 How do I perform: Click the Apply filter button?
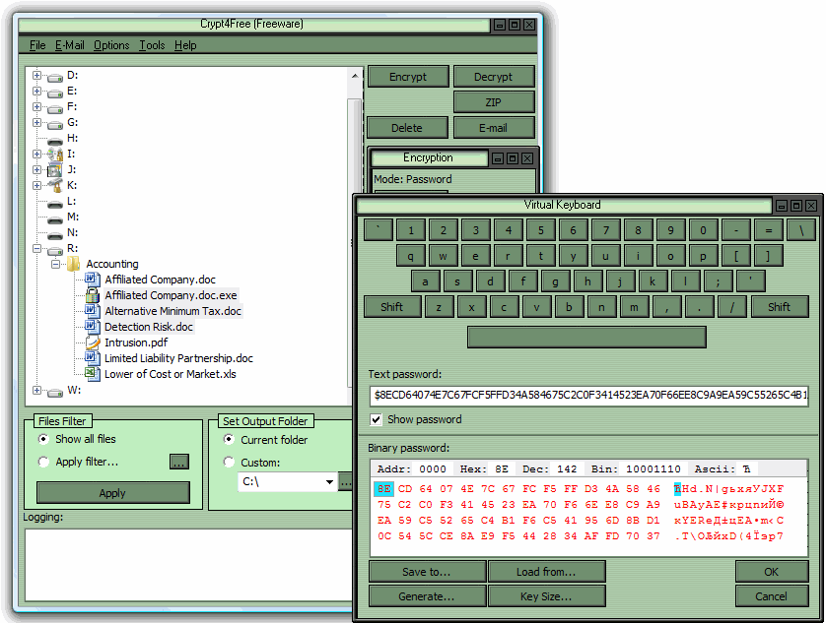[112, 493]
